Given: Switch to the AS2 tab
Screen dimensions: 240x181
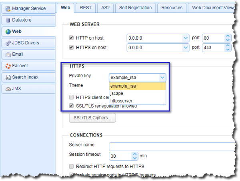Looking at the screenshot, I should tap(105, 8).
